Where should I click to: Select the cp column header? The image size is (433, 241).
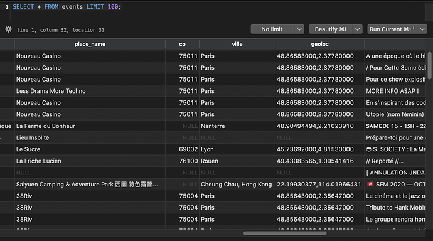click(182, 44)
